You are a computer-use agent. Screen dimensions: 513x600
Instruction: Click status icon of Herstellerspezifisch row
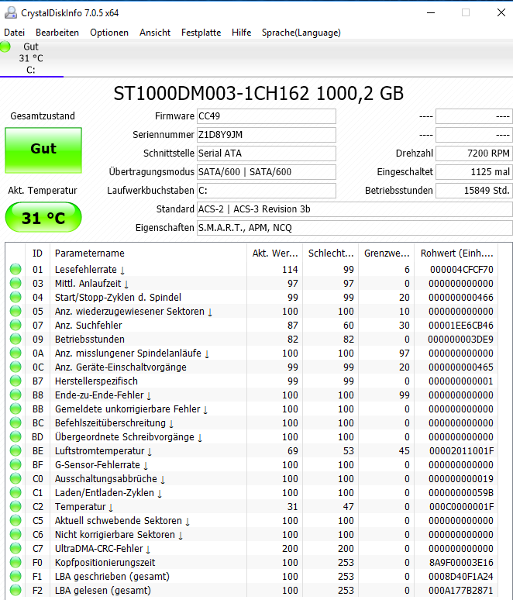coord(15,381)
